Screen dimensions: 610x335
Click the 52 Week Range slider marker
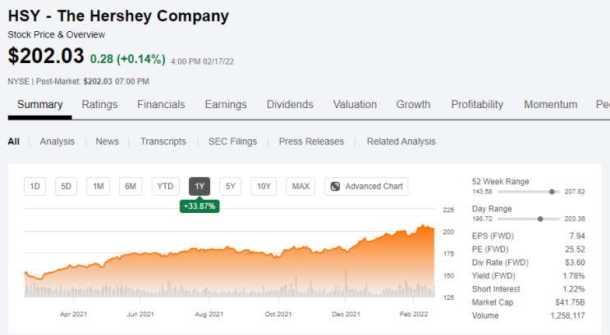pos(552,192)
